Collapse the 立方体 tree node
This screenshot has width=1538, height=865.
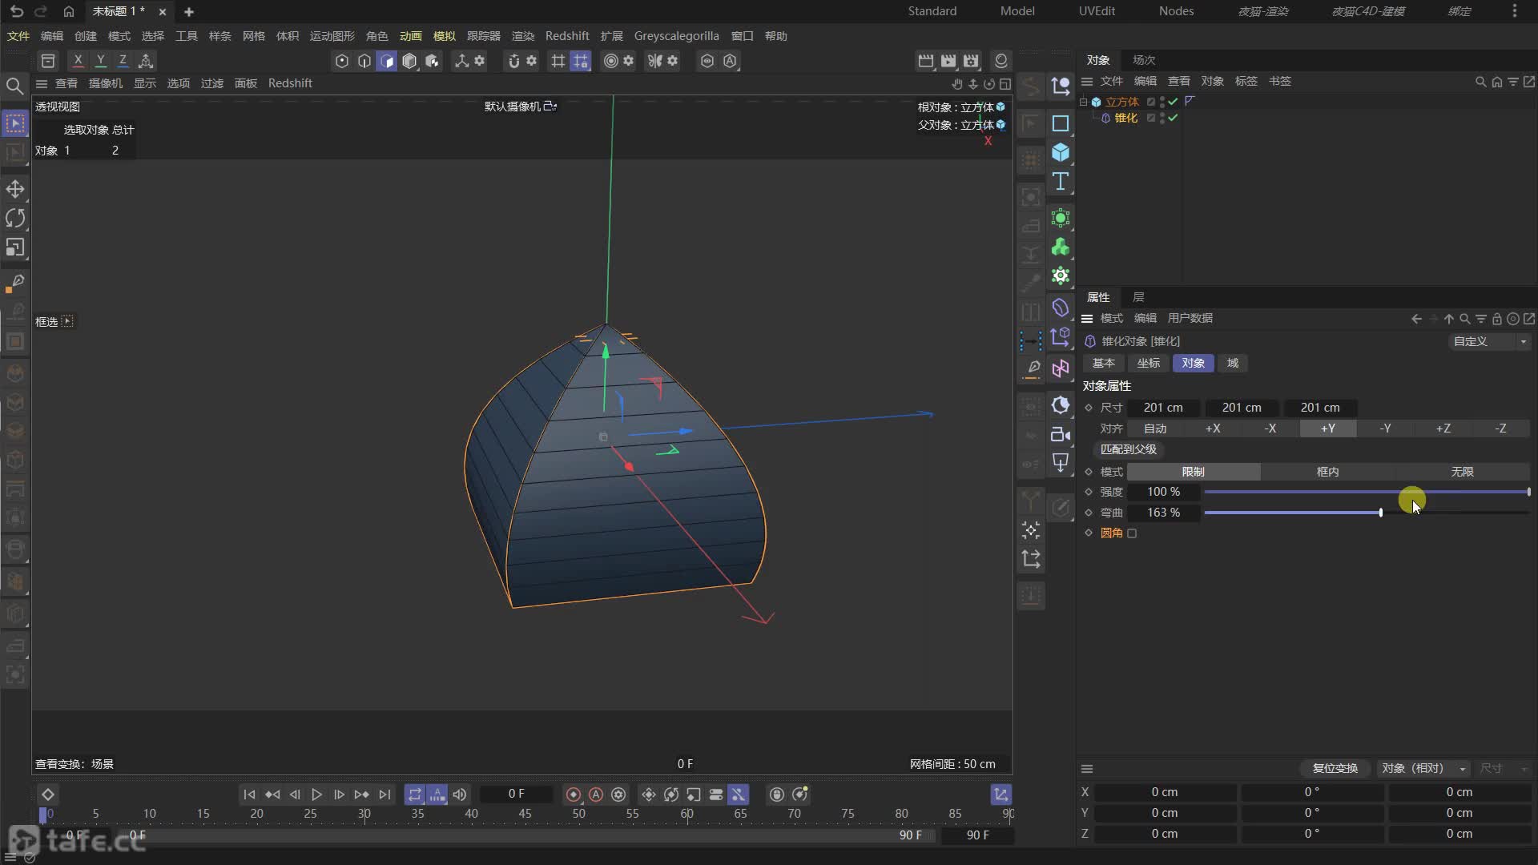(x=1083, y=102)
